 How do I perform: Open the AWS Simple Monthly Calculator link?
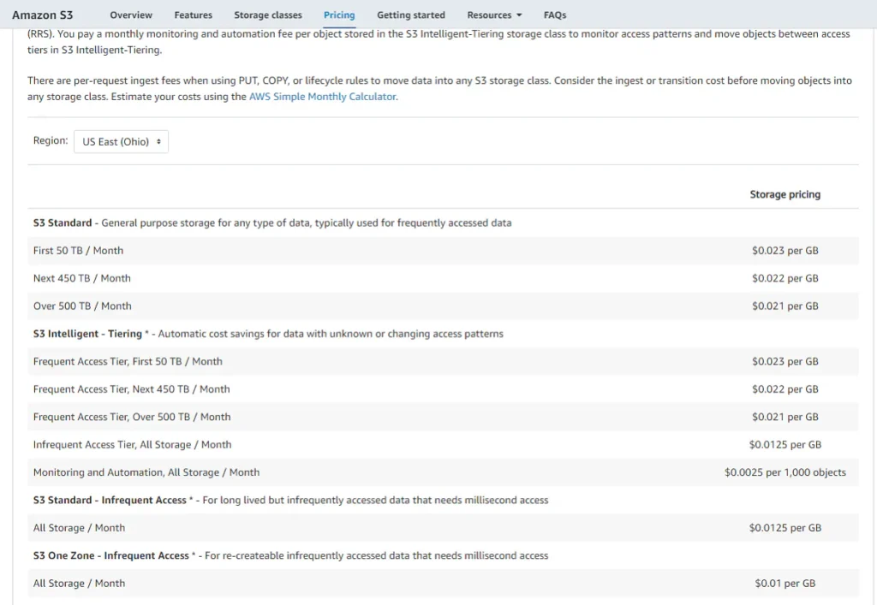coord(323,97)
